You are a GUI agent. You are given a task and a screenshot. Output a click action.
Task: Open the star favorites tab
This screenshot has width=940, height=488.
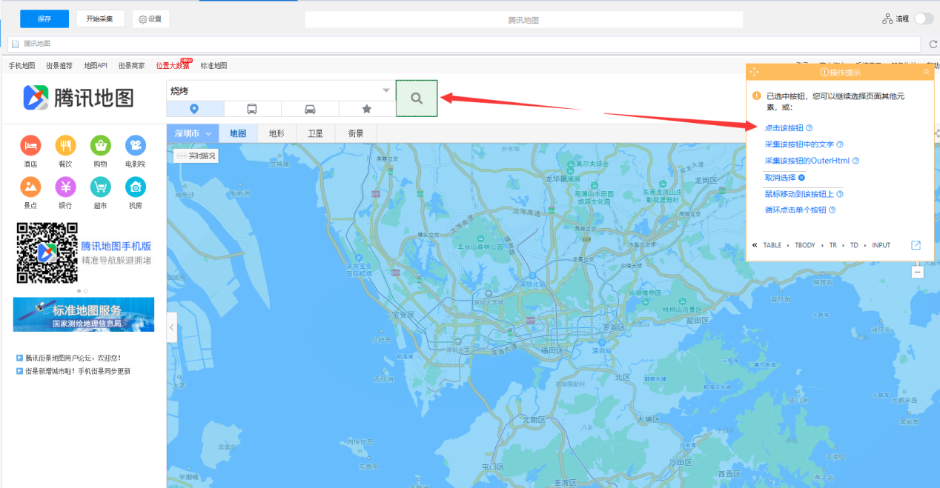pyautogui.click(x=366, y=109)
